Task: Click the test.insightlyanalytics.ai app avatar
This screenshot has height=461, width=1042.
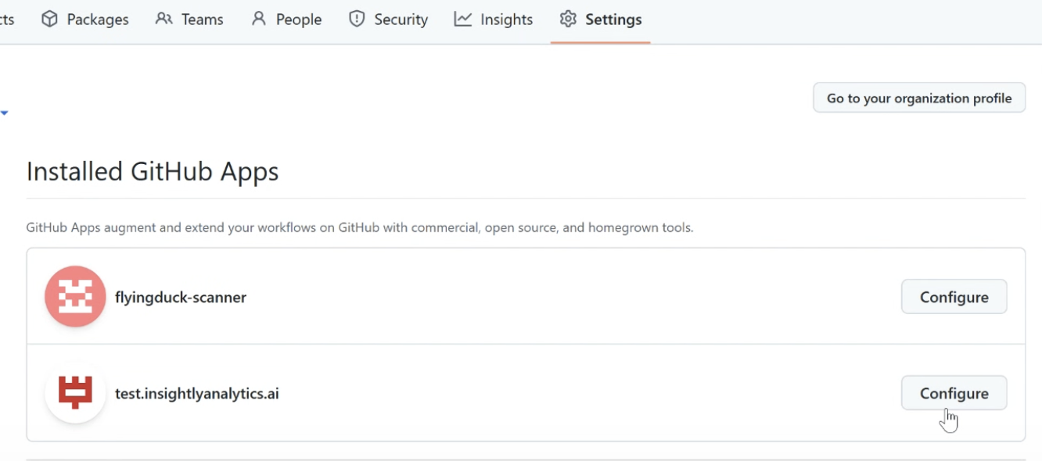Action: pyautogui.click(x=75, y=393)
